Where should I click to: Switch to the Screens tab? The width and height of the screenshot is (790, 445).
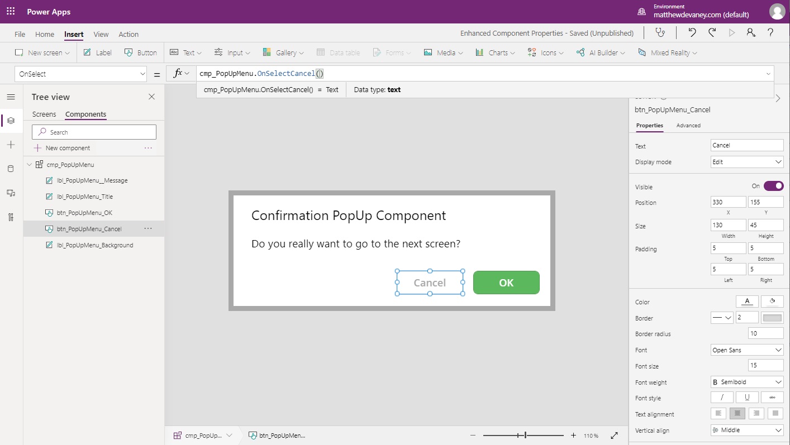[x=44, y=114]
